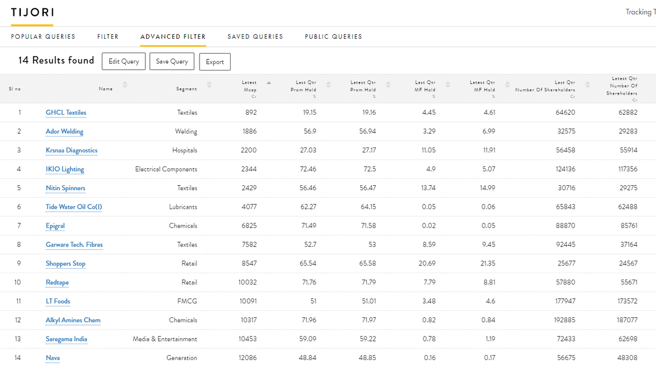The width and height of the screenshot is (656, 366).
Task: Click the '14 Results found' text
Action: pos(56,61)
